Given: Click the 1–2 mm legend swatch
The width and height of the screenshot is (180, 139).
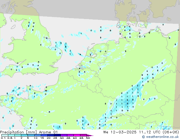Looking at the screenshot, I should (18, 135).
